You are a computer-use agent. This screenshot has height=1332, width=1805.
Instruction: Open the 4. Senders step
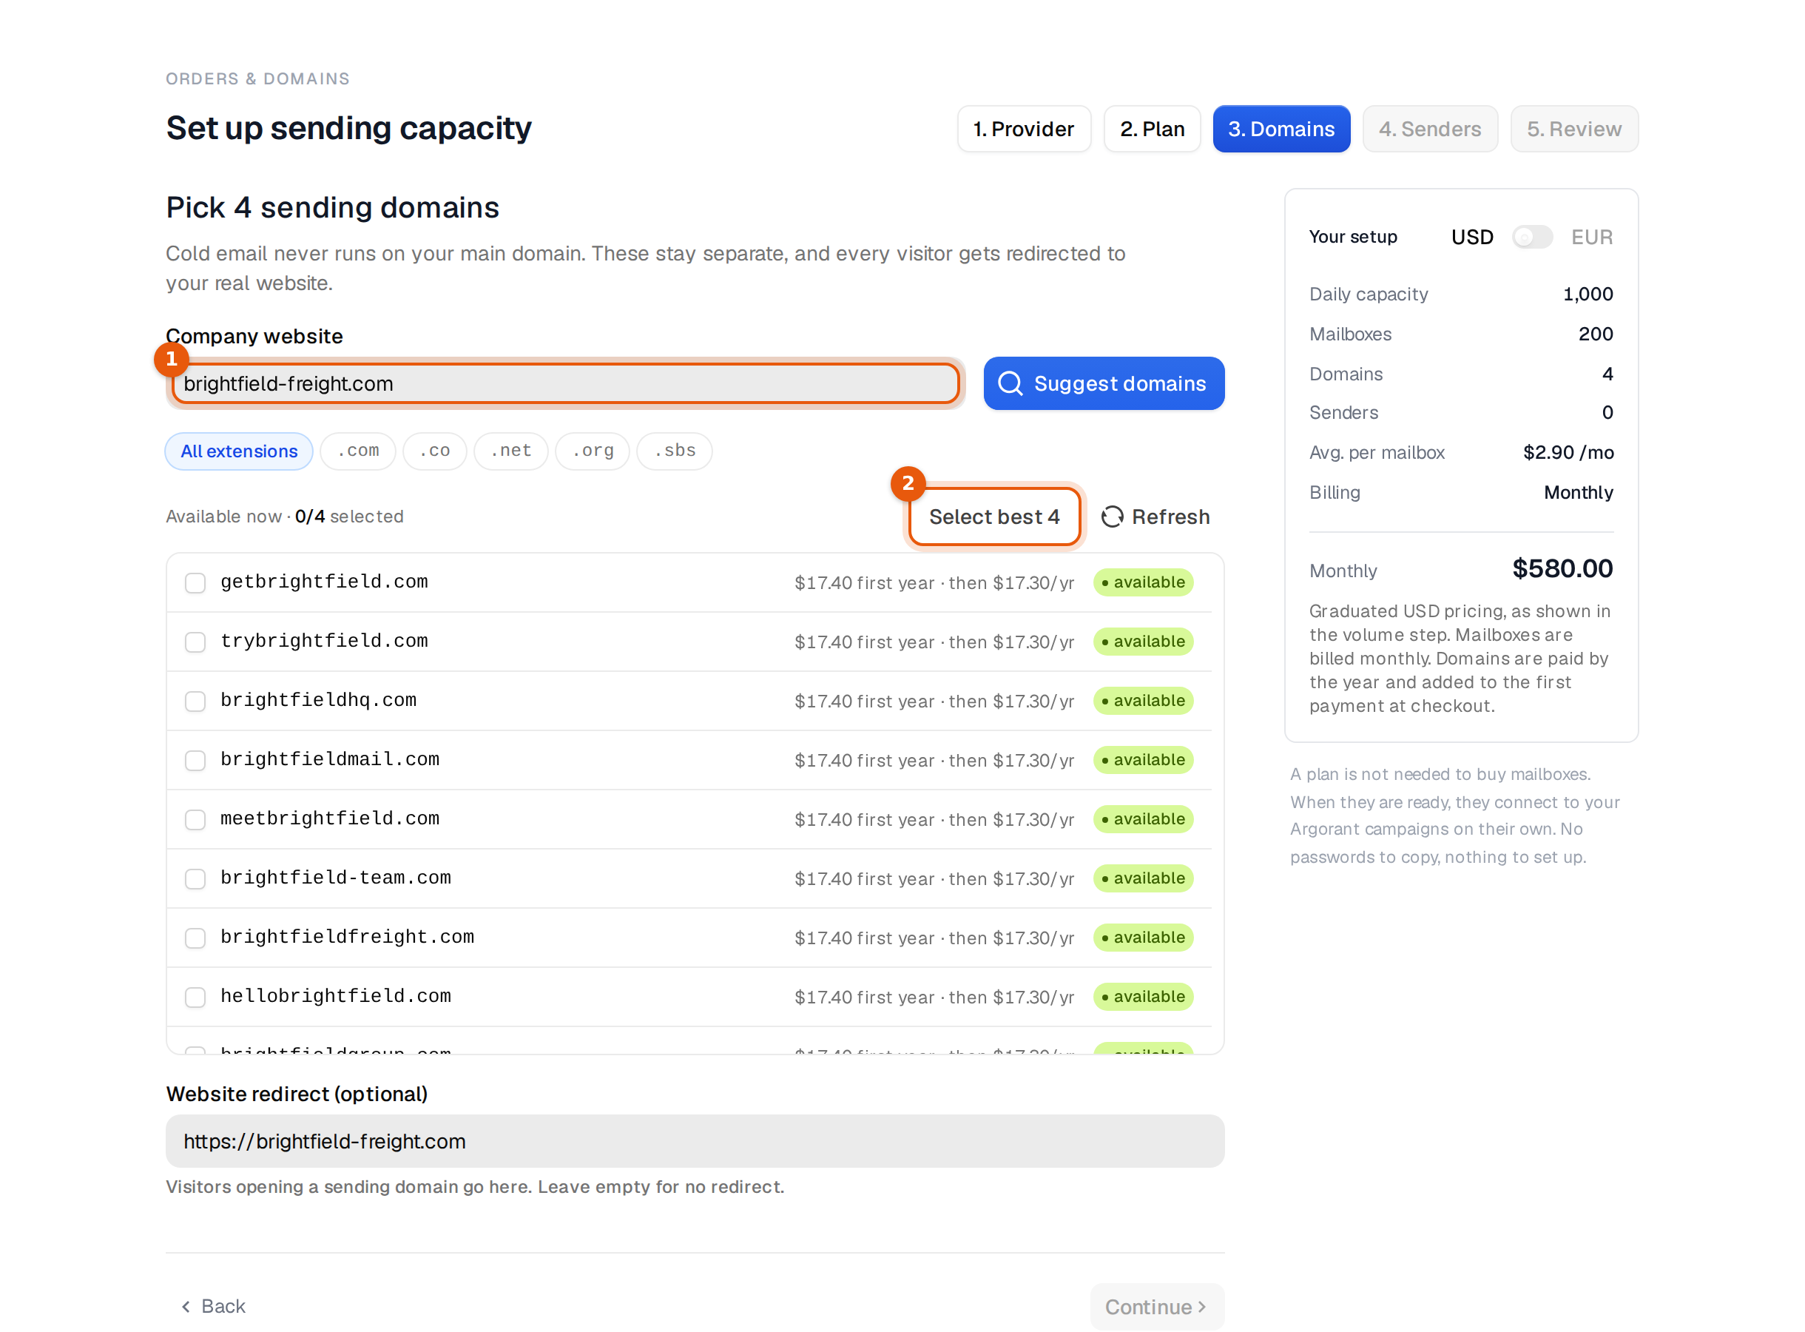[1430, 129]
